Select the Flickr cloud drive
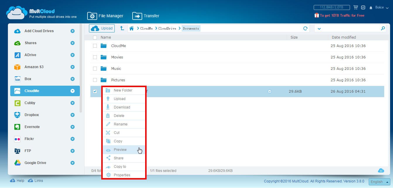This screenshot has width=393, height=188. [29, 139]
